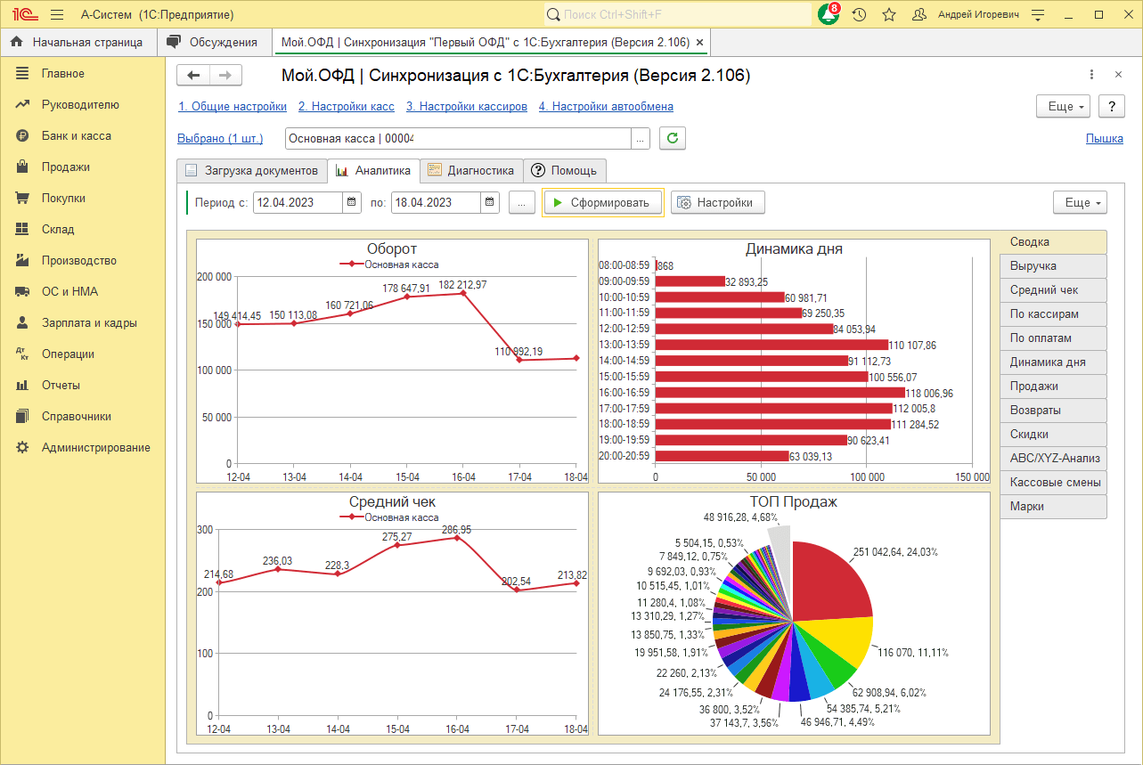Image resolution: width=1143 pixels, height=765 pixels.
Task: Open Банк и касса section
Action: pos(83,135)
